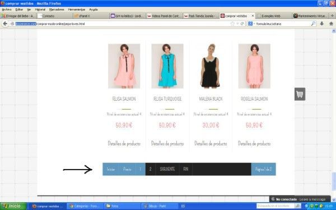
Task: Open Detalles de producto for Malena Black
Action: [211, 143]
